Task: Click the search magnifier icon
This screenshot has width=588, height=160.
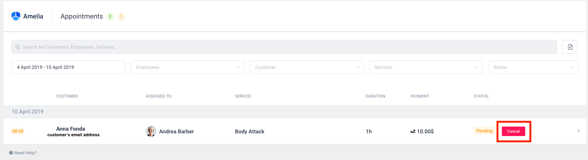Action: click(18, 47)
